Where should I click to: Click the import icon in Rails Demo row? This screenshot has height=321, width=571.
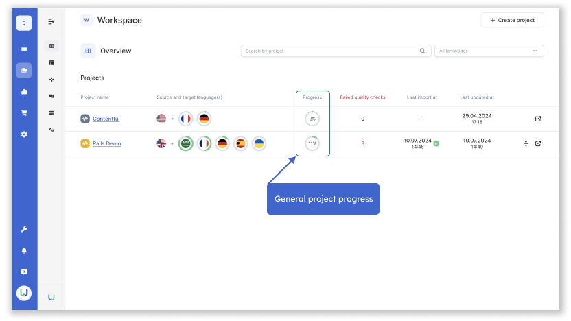point(526,143)
